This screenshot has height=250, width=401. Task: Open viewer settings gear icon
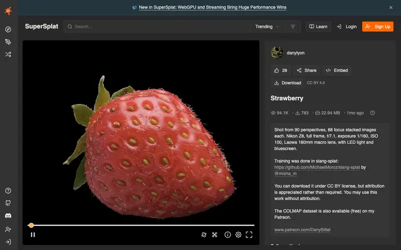click(x=239, y=234)
